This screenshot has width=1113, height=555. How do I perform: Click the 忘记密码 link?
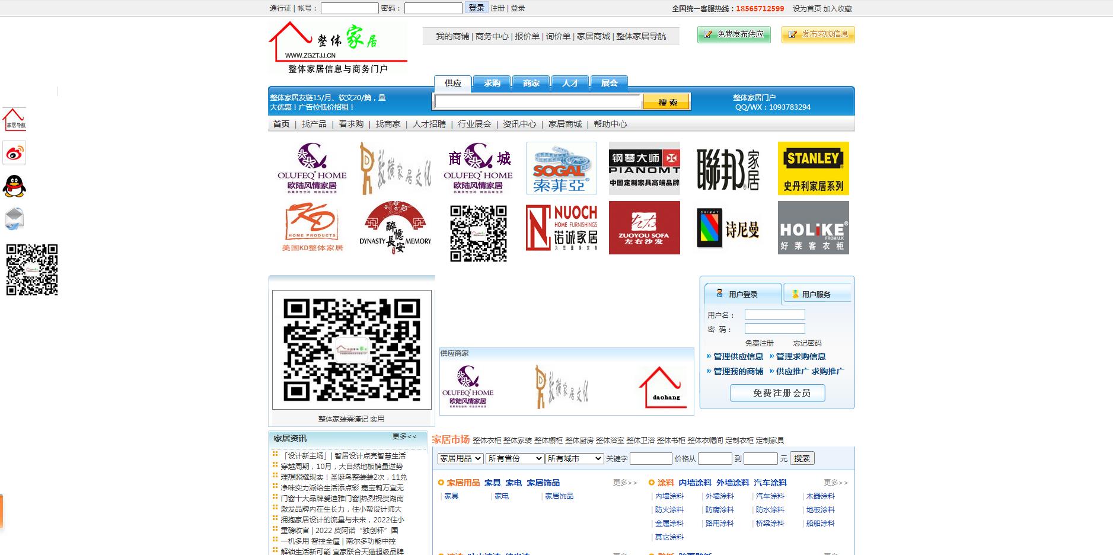coord(808,343)
